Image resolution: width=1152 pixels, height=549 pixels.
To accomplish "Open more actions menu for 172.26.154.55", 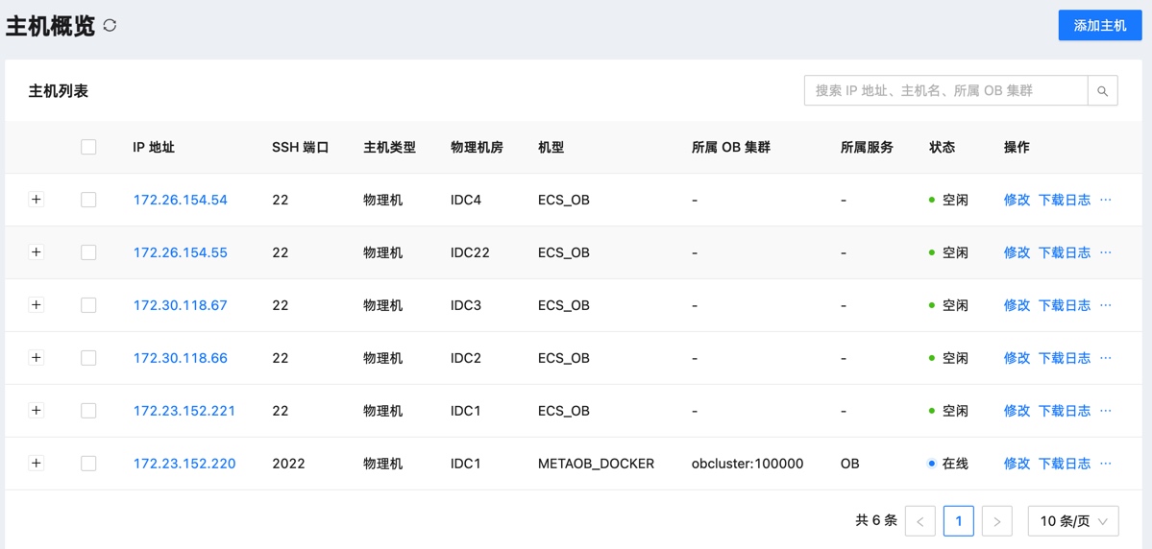I will tap(1106, 252).
